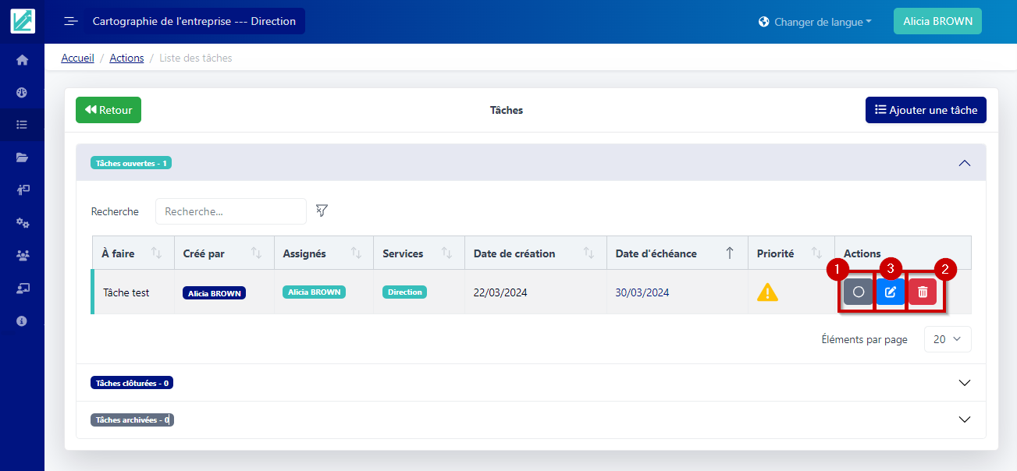The height and width of the screenshot is (471, 1017).
Task: Sort the table by 'Date d'échéance' column
Action: coord(730,253)
